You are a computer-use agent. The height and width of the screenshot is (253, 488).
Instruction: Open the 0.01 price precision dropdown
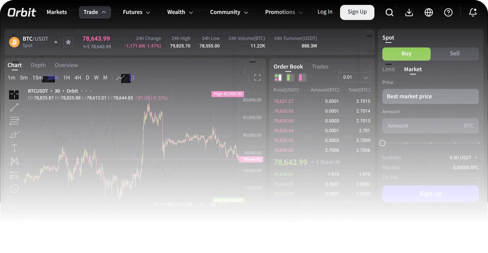click(354, 78)
